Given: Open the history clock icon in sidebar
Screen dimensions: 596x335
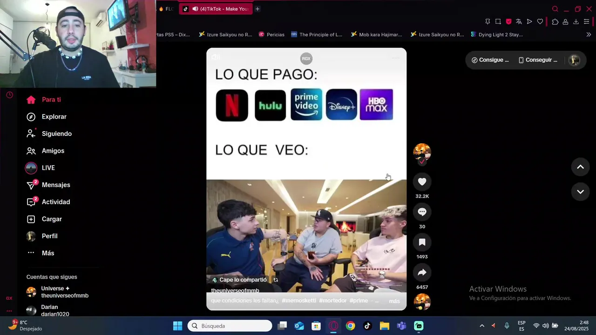Looking at the screenshot, I should point(9,95).
